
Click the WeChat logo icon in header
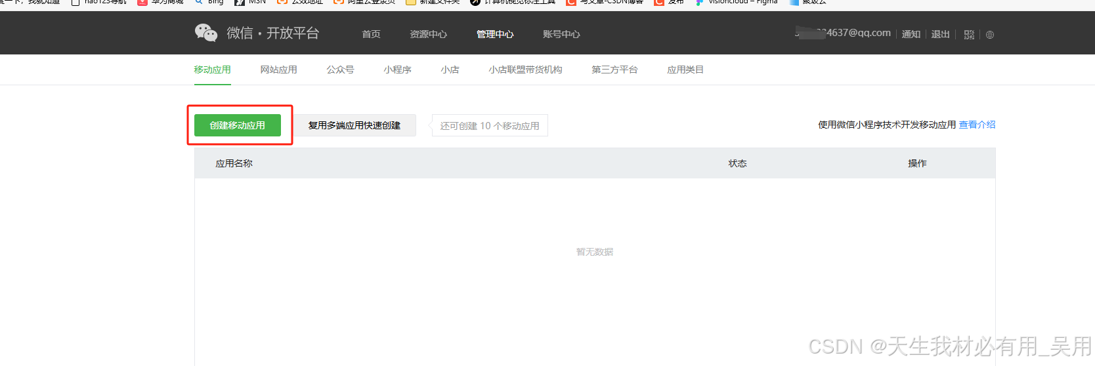click(x=206, y=33)
